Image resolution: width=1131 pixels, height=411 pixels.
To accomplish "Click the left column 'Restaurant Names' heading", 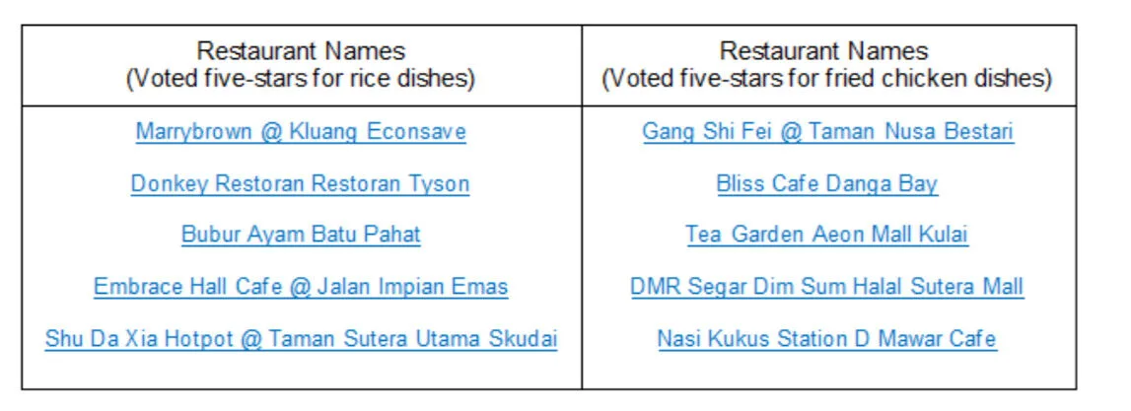I will tap(301, 51).
